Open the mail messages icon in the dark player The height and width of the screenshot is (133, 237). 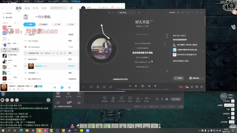[182, 12]
